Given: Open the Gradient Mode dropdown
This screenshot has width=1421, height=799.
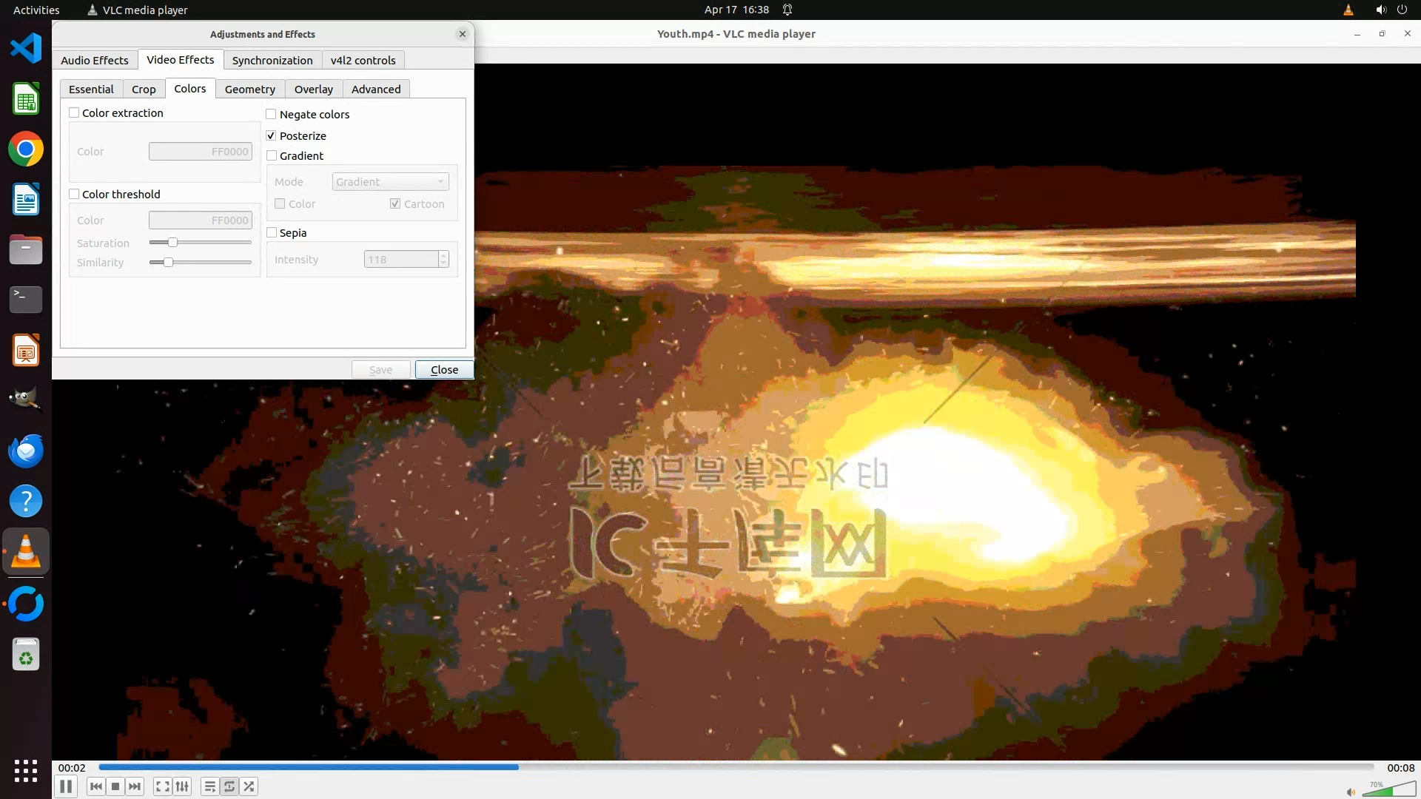Looking at the screenshot, I should pos(390,182).
